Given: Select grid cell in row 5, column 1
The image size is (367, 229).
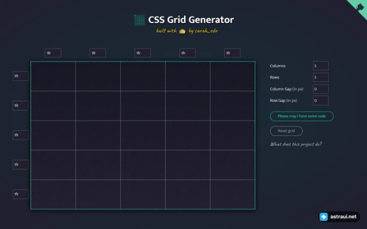Looking at the screenshot, I should (53, 194).
